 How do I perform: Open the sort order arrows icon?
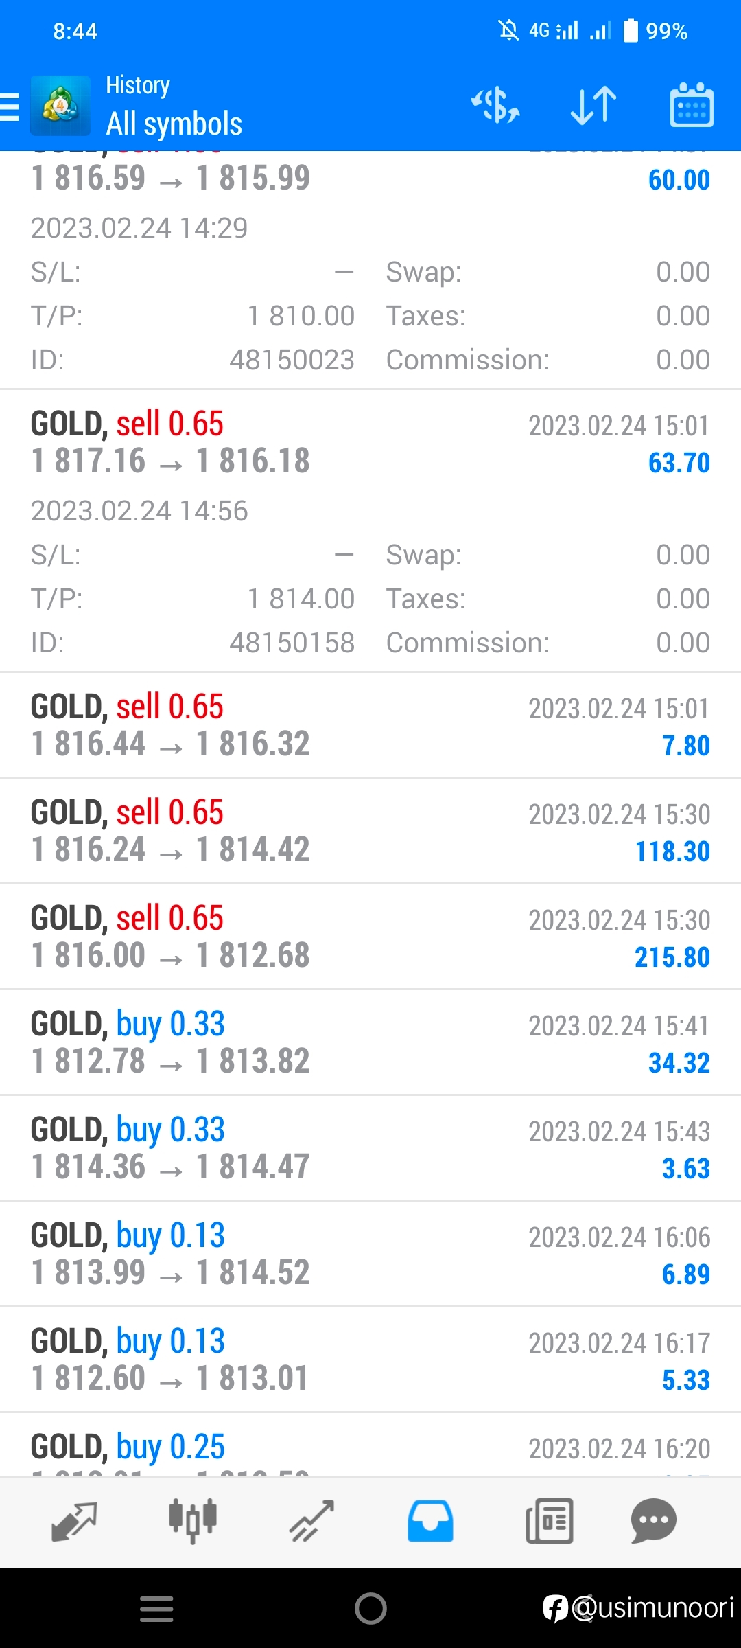coord(593,105)
